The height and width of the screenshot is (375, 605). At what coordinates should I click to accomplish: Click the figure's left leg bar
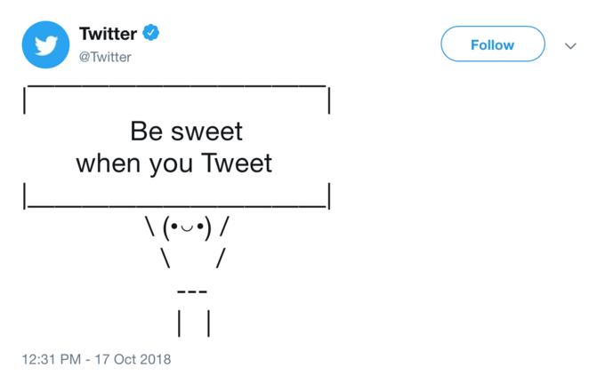click(x=180, y=323)
